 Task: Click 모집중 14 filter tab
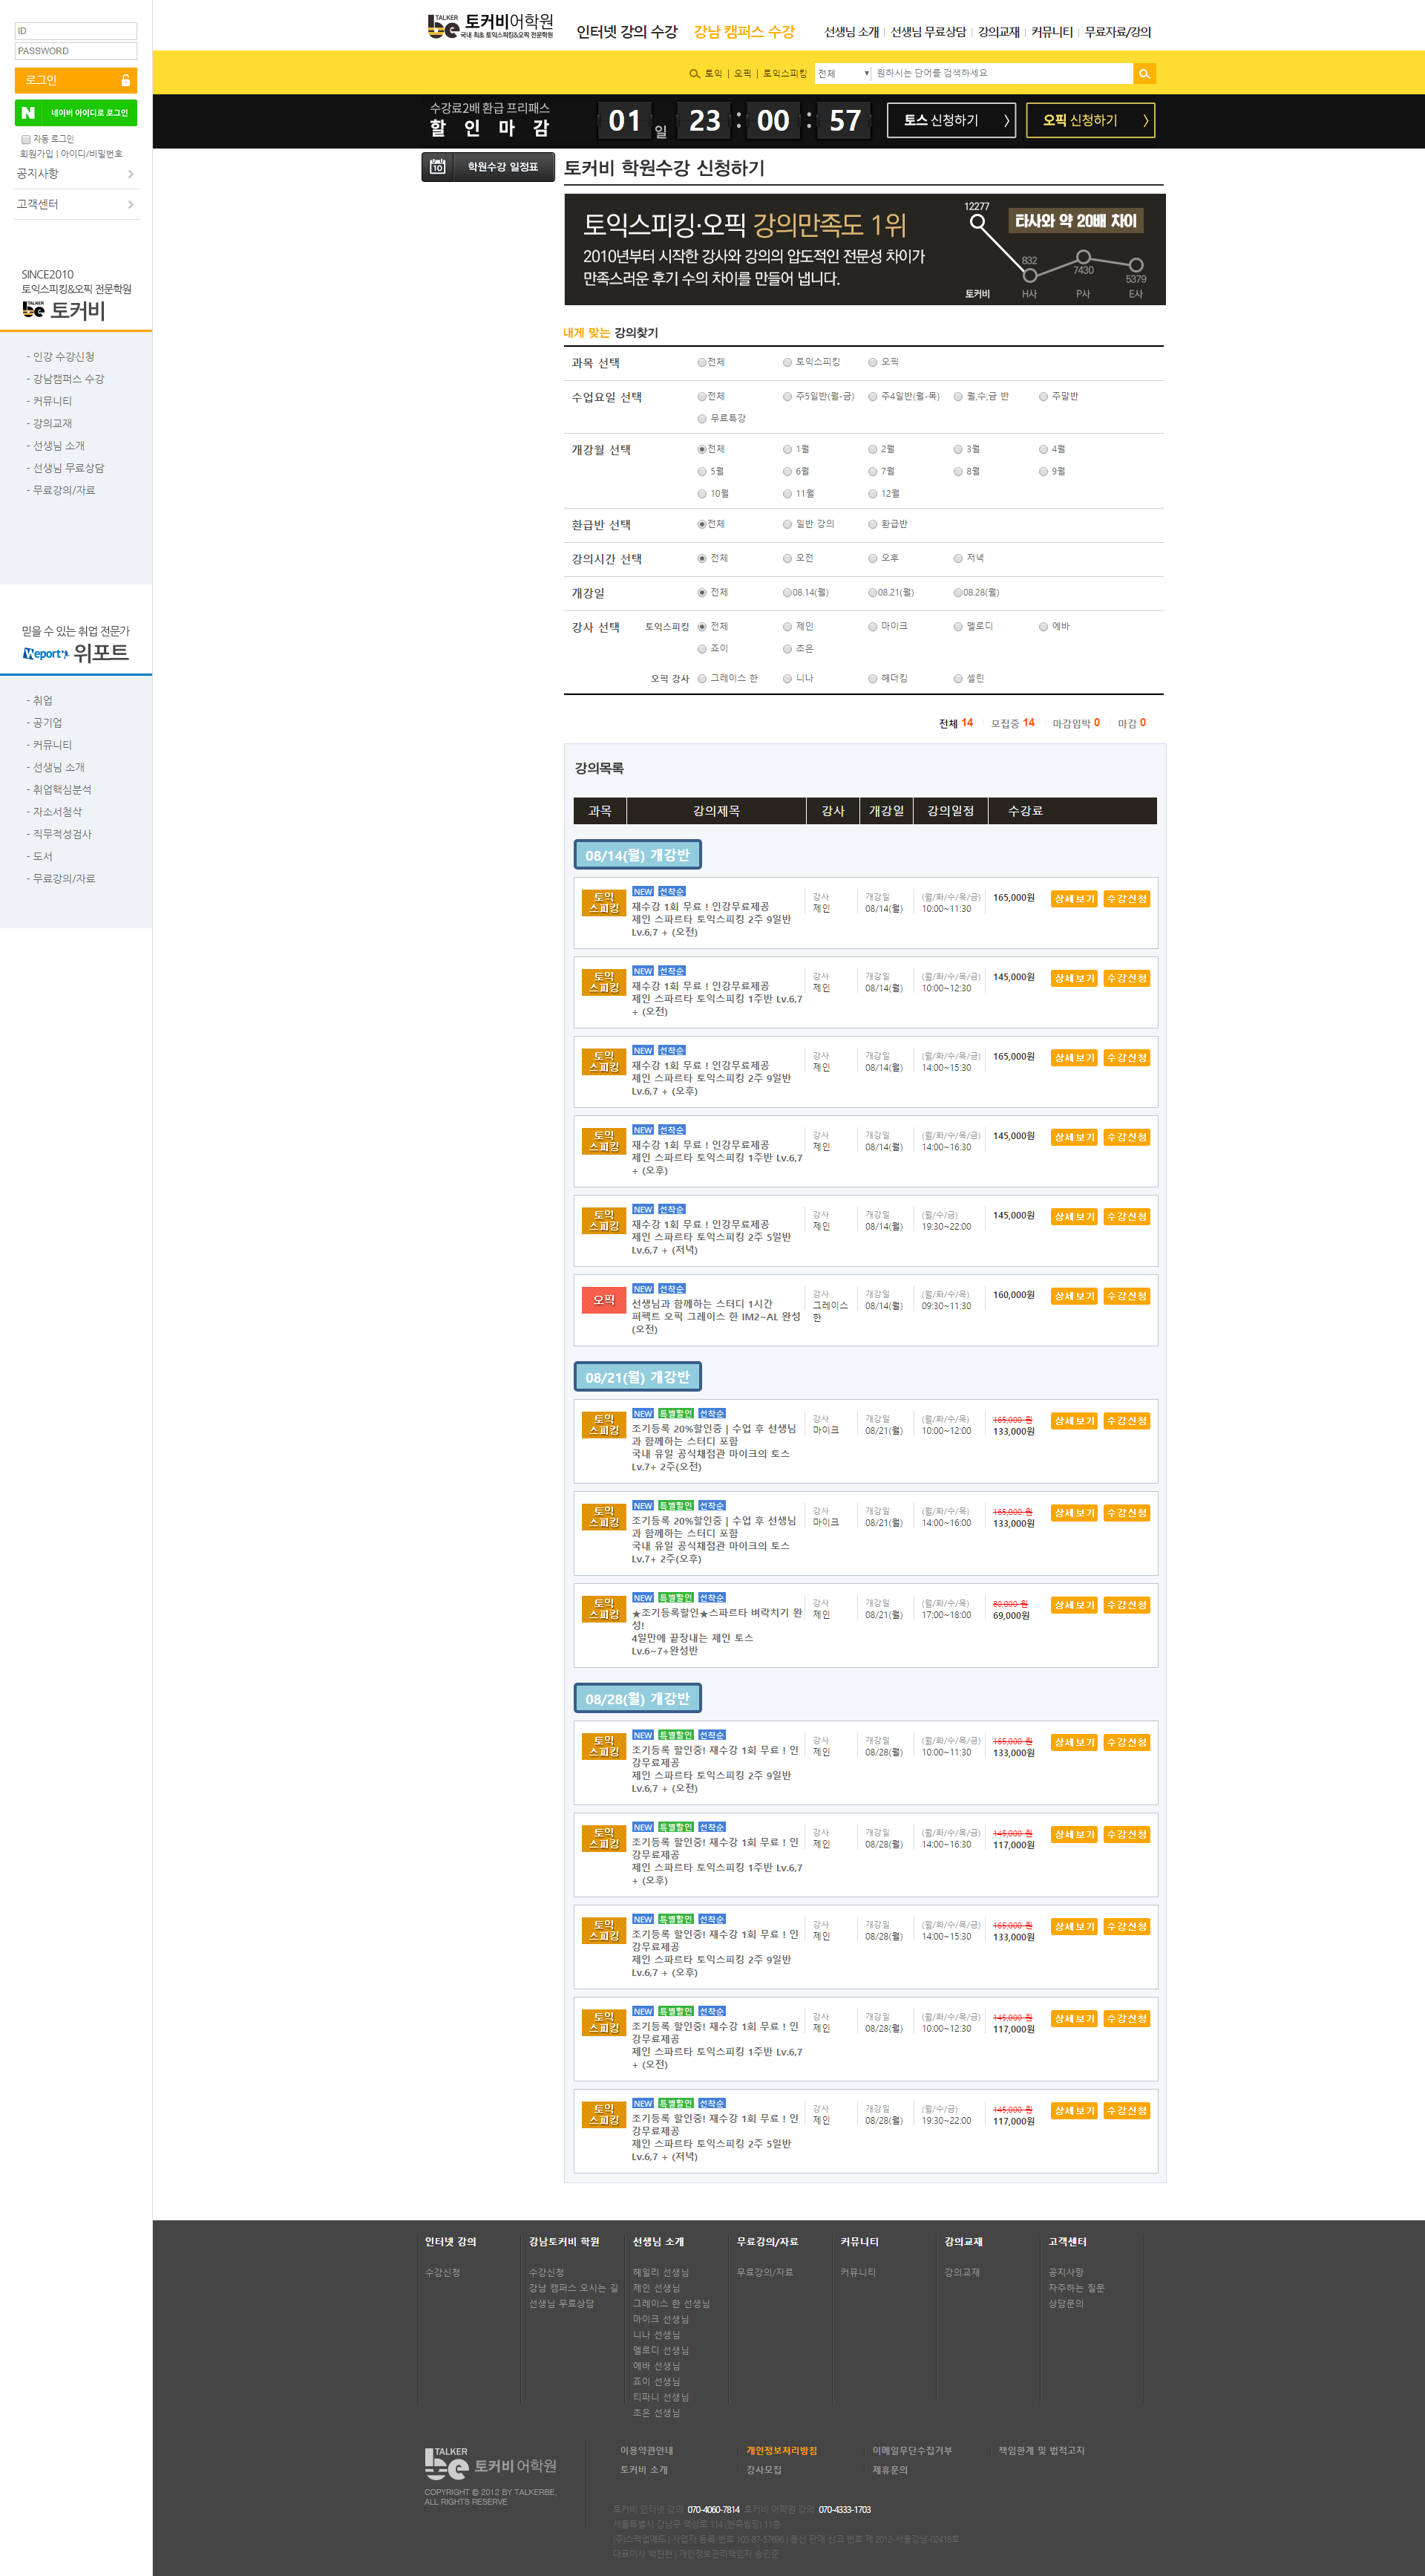tap(1012, 723)
